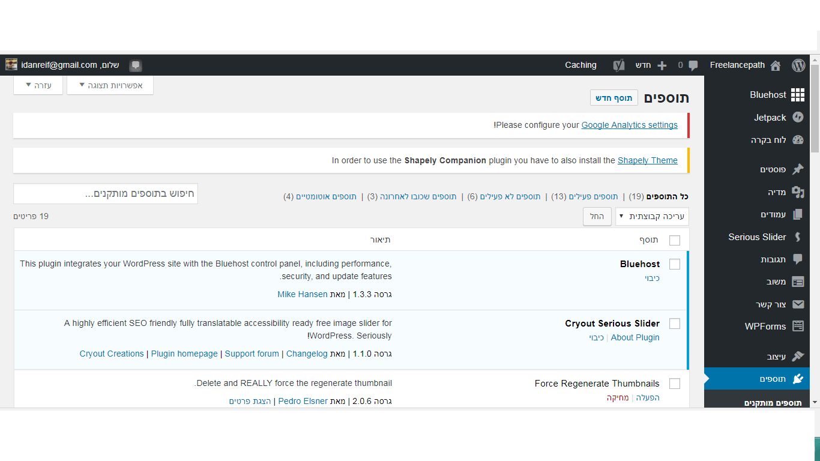
Task: Select the Force Regenerate Thumbnails checkbox
Action: click(675, 384)
